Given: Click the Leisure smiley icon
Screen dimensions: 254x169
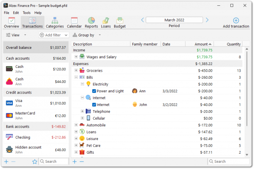Looking at the screenshot, I should click(x=82, y=138).
